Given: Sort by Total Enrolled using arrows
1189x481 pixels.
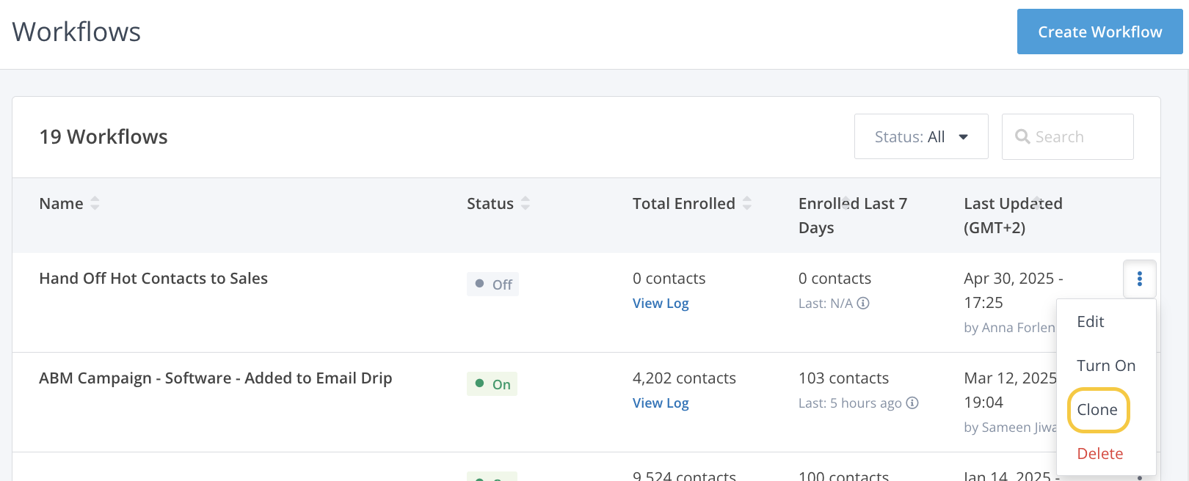Looking at the screenshot, I should (747, 204).
